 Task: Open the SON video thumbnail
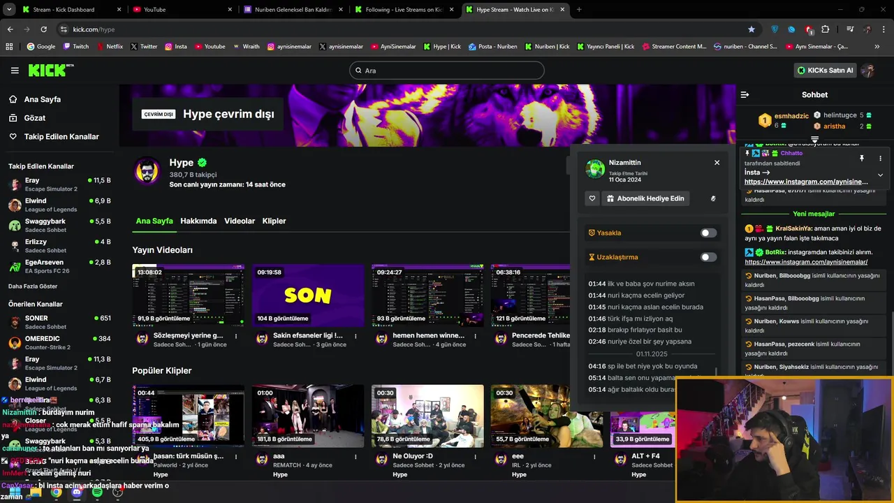[308, 296]
